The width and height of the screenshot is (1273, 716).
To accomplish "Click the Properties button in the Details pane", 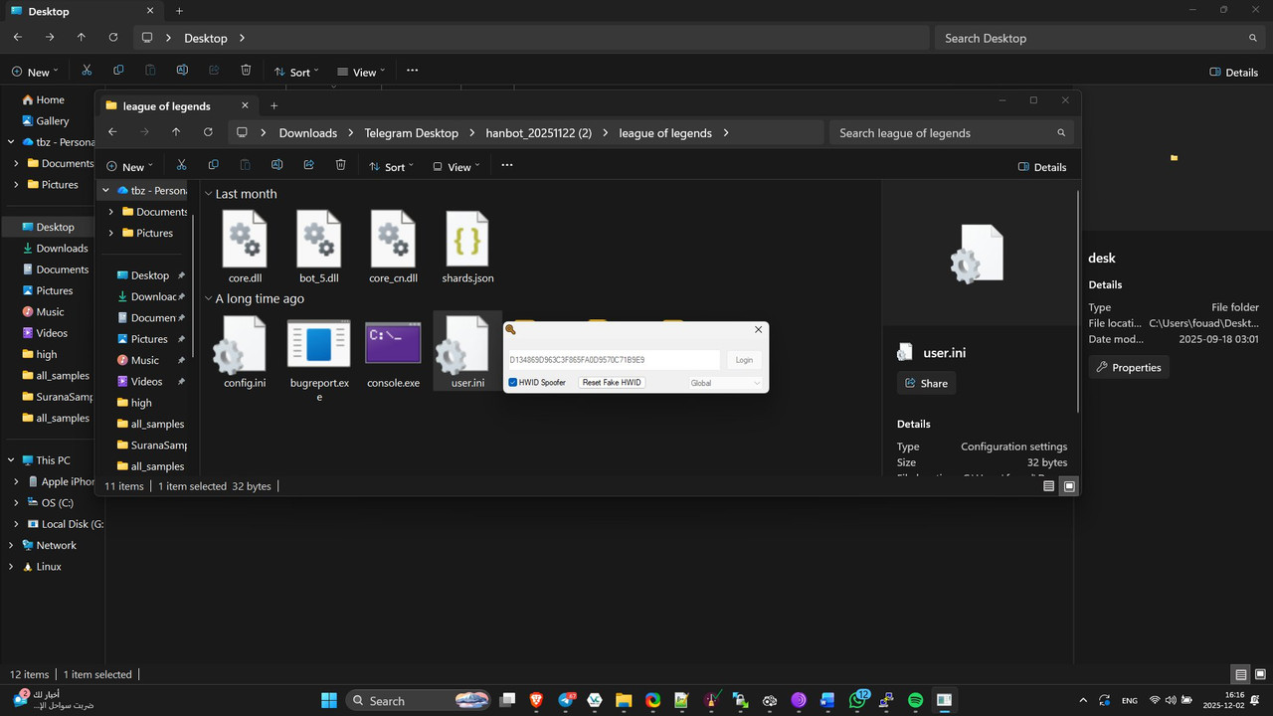I will (1129, 367).
